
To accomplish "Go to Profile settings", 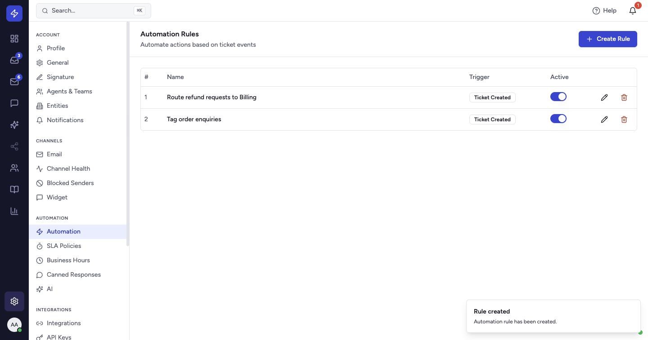I will click(x=78, y=49).
